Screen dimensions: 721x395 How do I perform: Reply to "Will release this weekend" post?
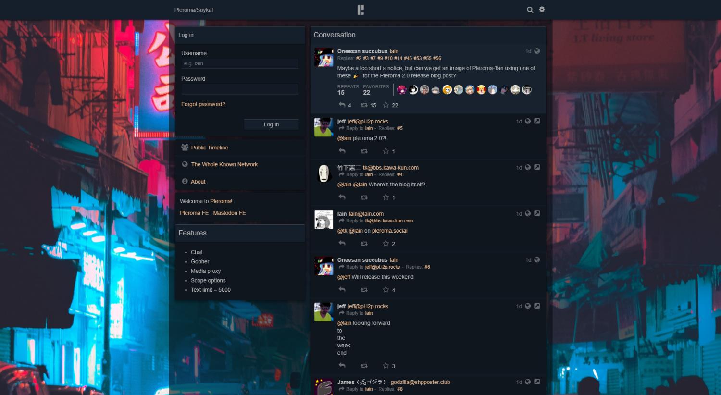[x=342, y=289]
